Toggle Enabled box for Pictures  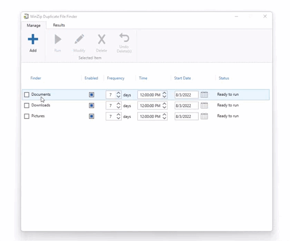point(92,116)
